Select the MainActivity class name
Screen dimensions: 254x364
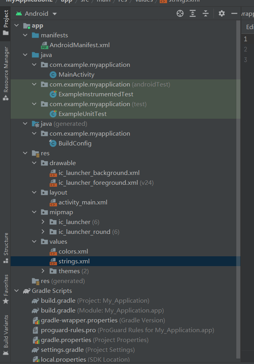pyautogui.click(x=76, y=75)
